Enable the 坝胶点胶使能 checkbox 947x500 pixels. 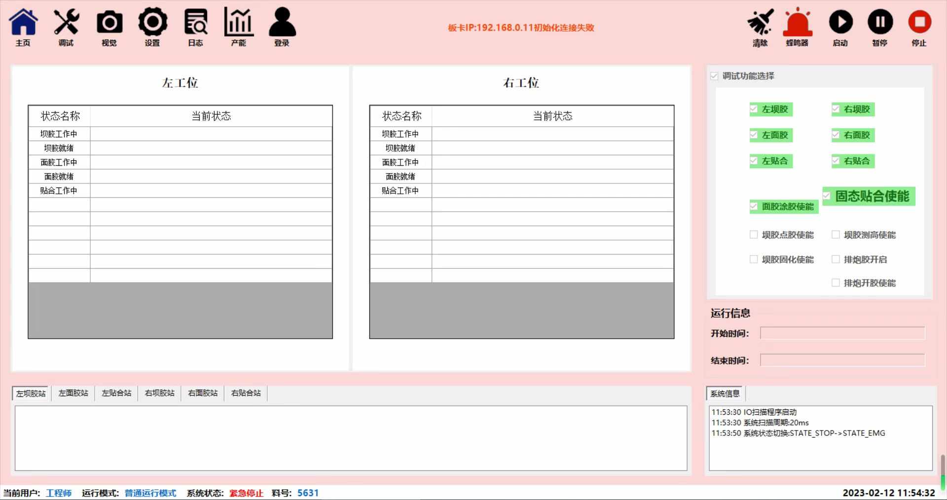pos(754,235)
